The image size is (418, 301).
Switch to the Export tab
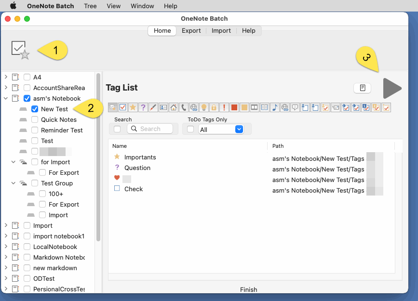191,31
